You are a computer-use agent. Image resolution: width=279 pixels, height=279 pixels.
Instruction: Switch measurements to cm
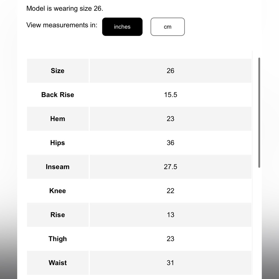[x=167, y=27]
